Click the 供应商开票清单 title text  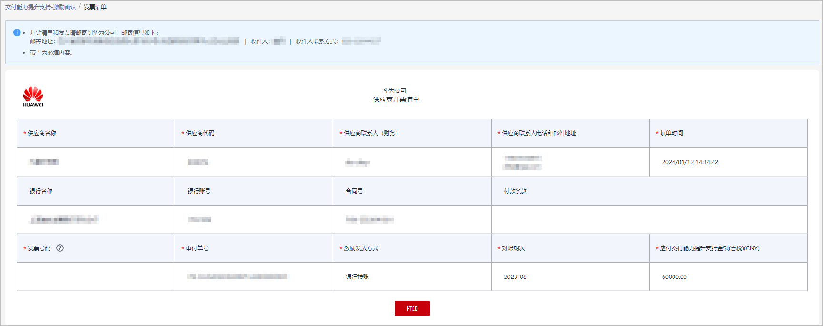point(396,99)
